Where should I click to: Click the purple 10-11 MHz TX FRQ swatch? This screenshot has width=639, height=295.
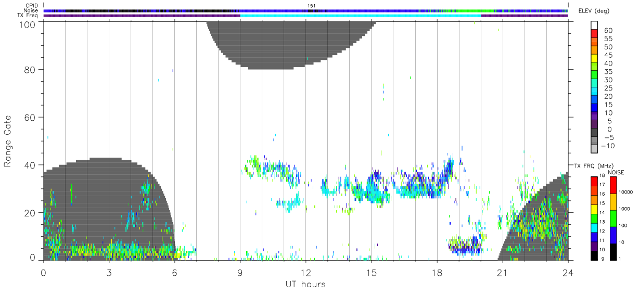(x=594, y=246)
